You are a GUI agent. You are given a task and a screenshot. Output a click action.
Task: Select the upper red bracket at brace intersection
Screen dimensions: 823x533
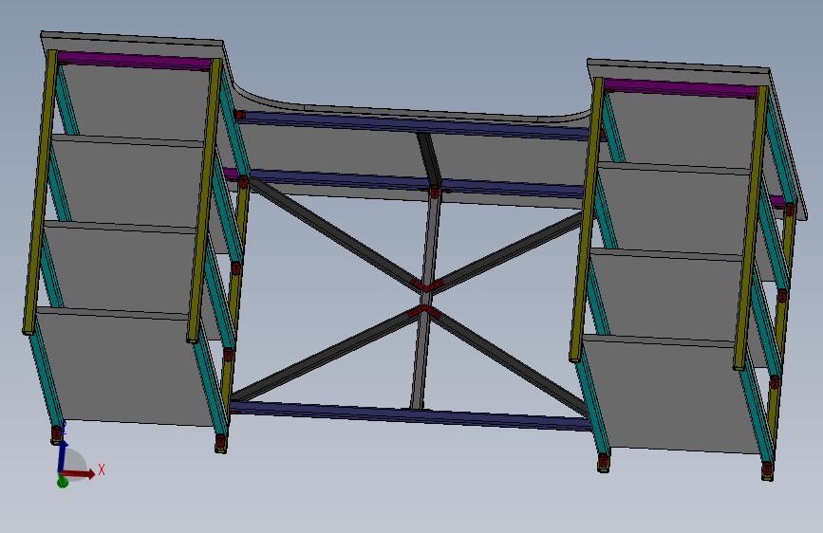(x=426, y=285)
